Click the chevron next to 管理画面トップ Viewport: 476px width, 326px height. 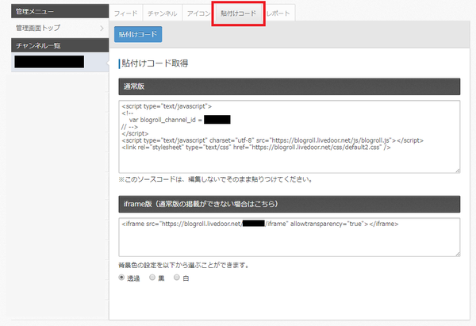tap(102, 29)
